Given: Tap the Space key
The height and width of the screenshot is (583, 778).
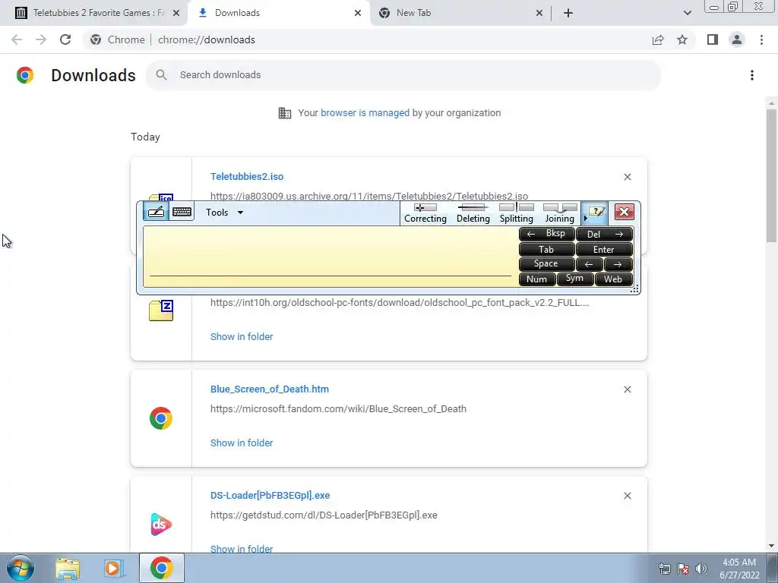Looking at the screenshot, I should tap(546, 263).
